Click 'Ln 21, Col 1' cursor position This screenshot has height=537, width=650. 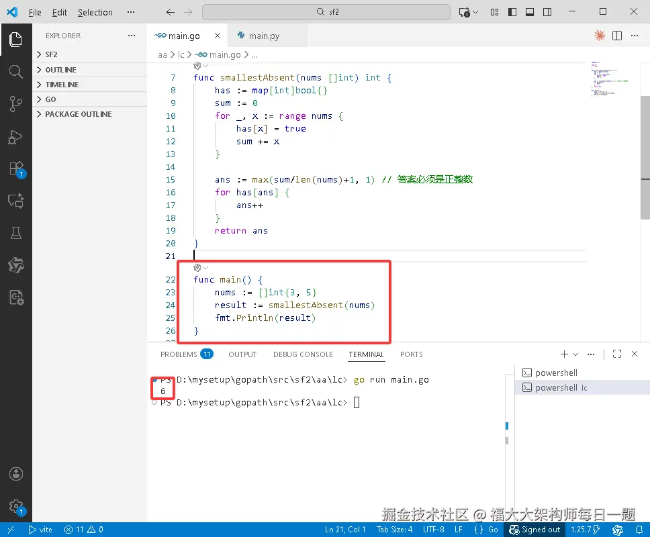click(345, 530)
